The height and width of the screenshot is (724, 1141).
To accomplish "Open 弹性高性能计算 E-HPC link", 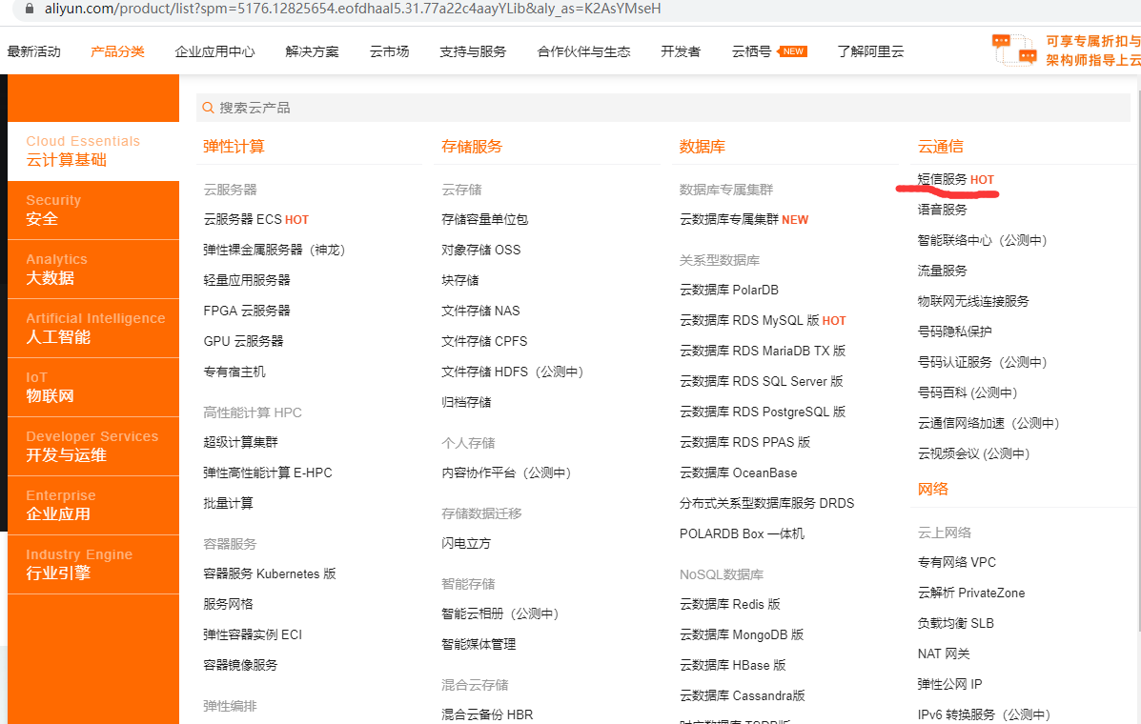I will (x=268, y=473).
